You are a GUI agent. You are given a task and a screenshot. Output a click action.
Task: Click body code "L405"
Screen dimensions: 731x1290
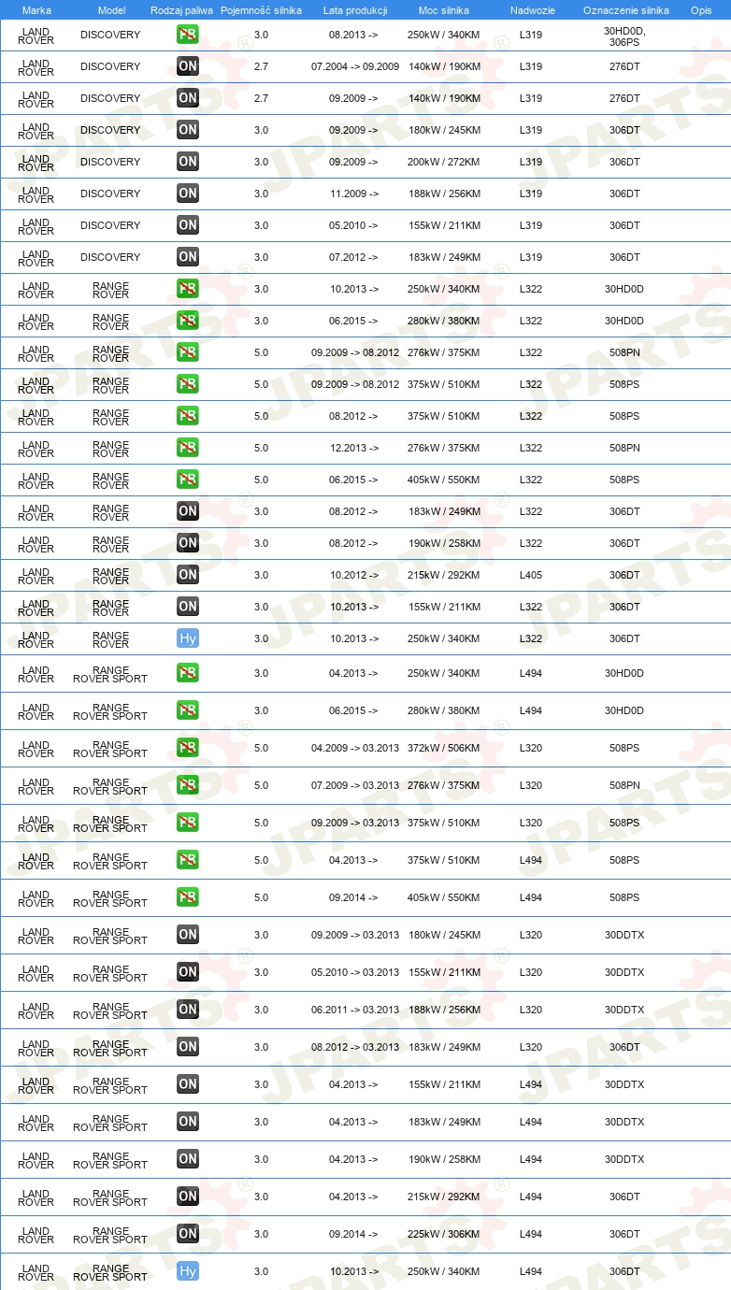click(531, 575)
